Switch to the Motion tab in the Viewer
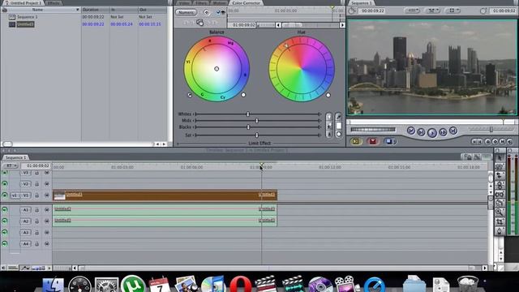 pyautogui.click(x=219, y=3)
